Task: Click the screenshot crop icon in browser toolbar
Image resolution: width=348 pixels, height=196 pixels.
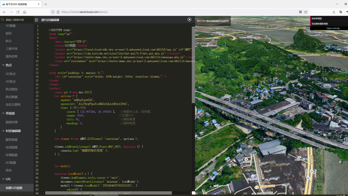Action: (x=341, y=12)
